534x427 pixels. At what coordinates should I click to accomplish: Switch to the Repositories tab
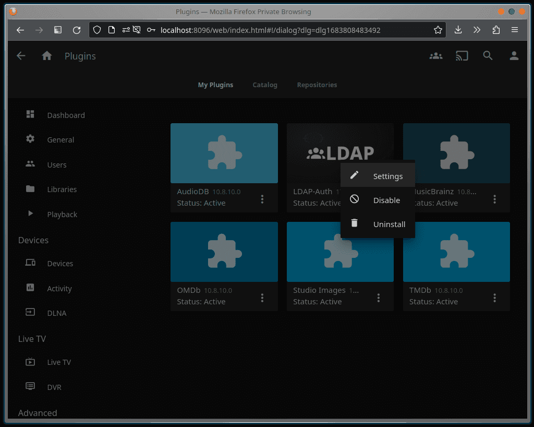tap(317, 85)
